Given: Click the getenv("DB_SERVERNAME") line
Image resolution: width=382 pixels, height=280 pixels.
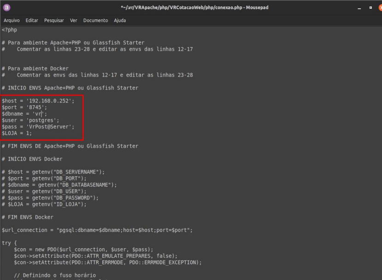Looking at the screenshot, I should pos(53,172).
